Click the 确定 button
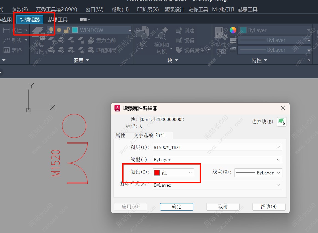Screen dimensions: 318x233 [x=176, y=207]
